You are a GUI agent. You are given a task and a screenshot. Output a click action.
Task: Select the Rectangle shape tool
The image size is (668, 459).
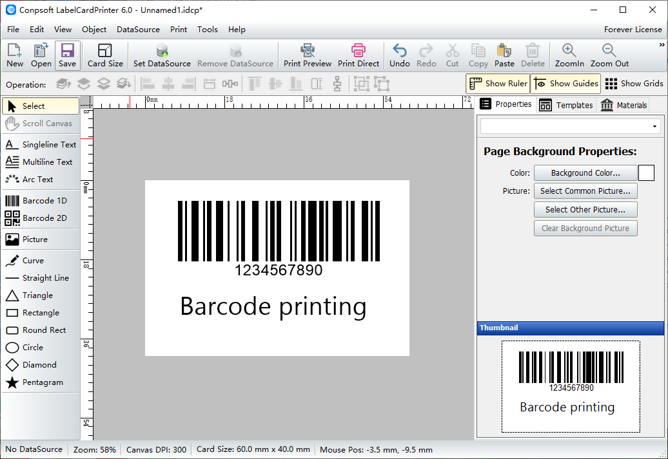(x=41, y=313)
